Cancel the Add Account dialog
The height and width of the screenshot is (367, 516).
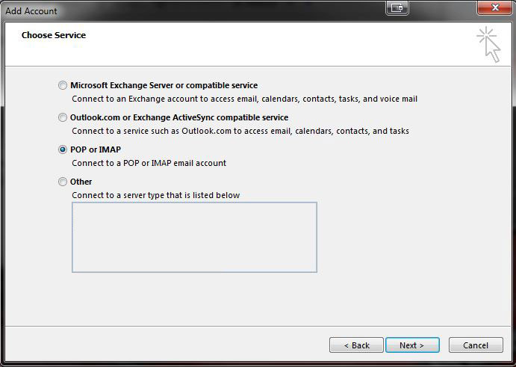point(476,345)
